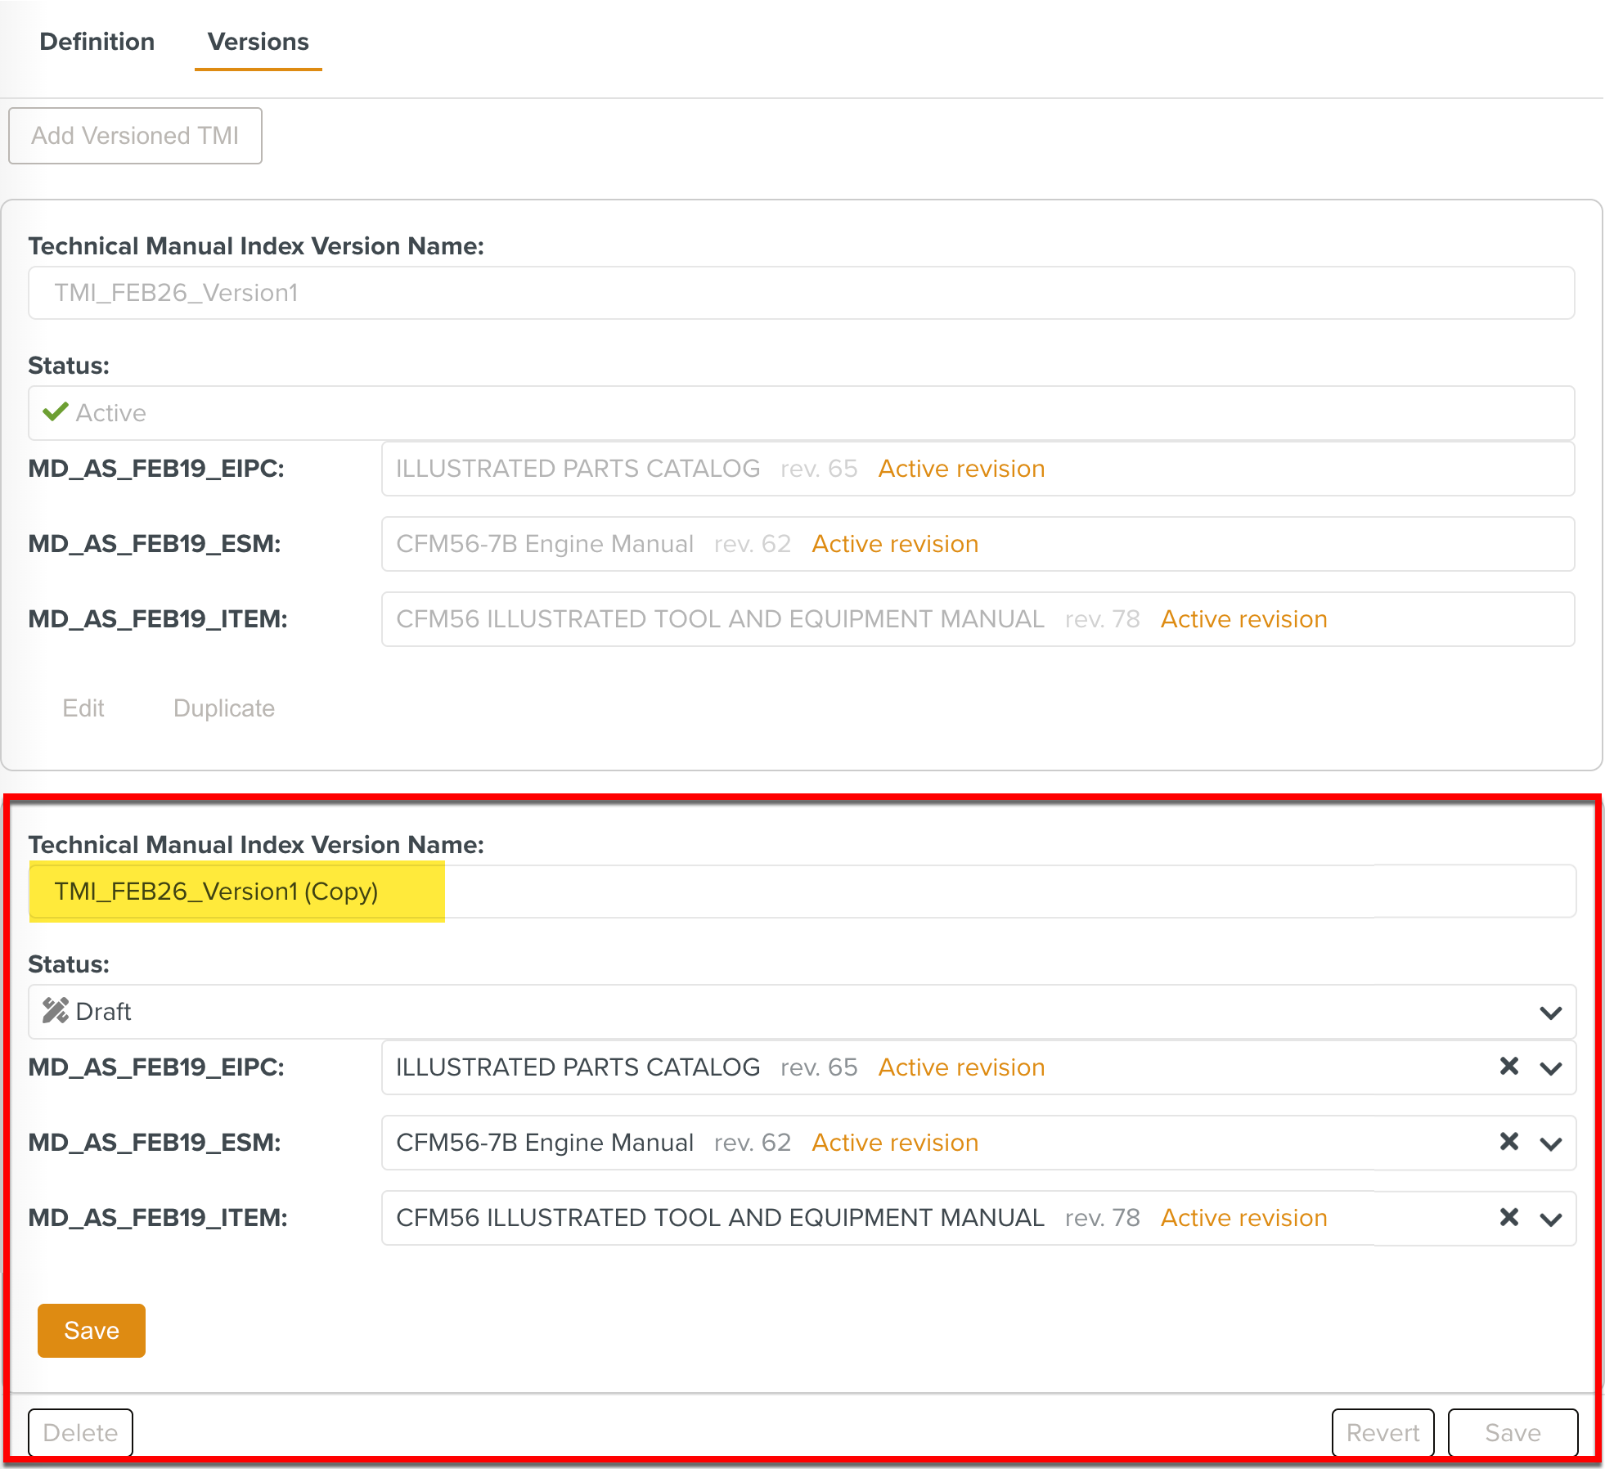This screenshot has height=1469, width=1605.
Task: Clear the MD_AS_FEB19_ESM selection with X icon
Action: pos(1508,1142)
